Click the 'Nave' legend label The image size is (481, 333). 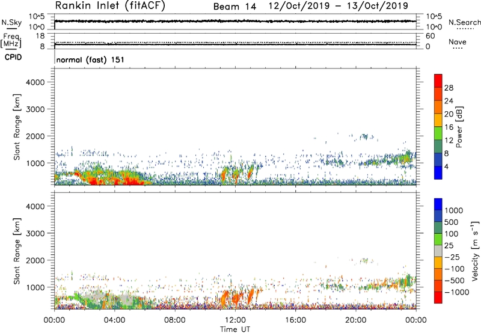coord(458,41)
